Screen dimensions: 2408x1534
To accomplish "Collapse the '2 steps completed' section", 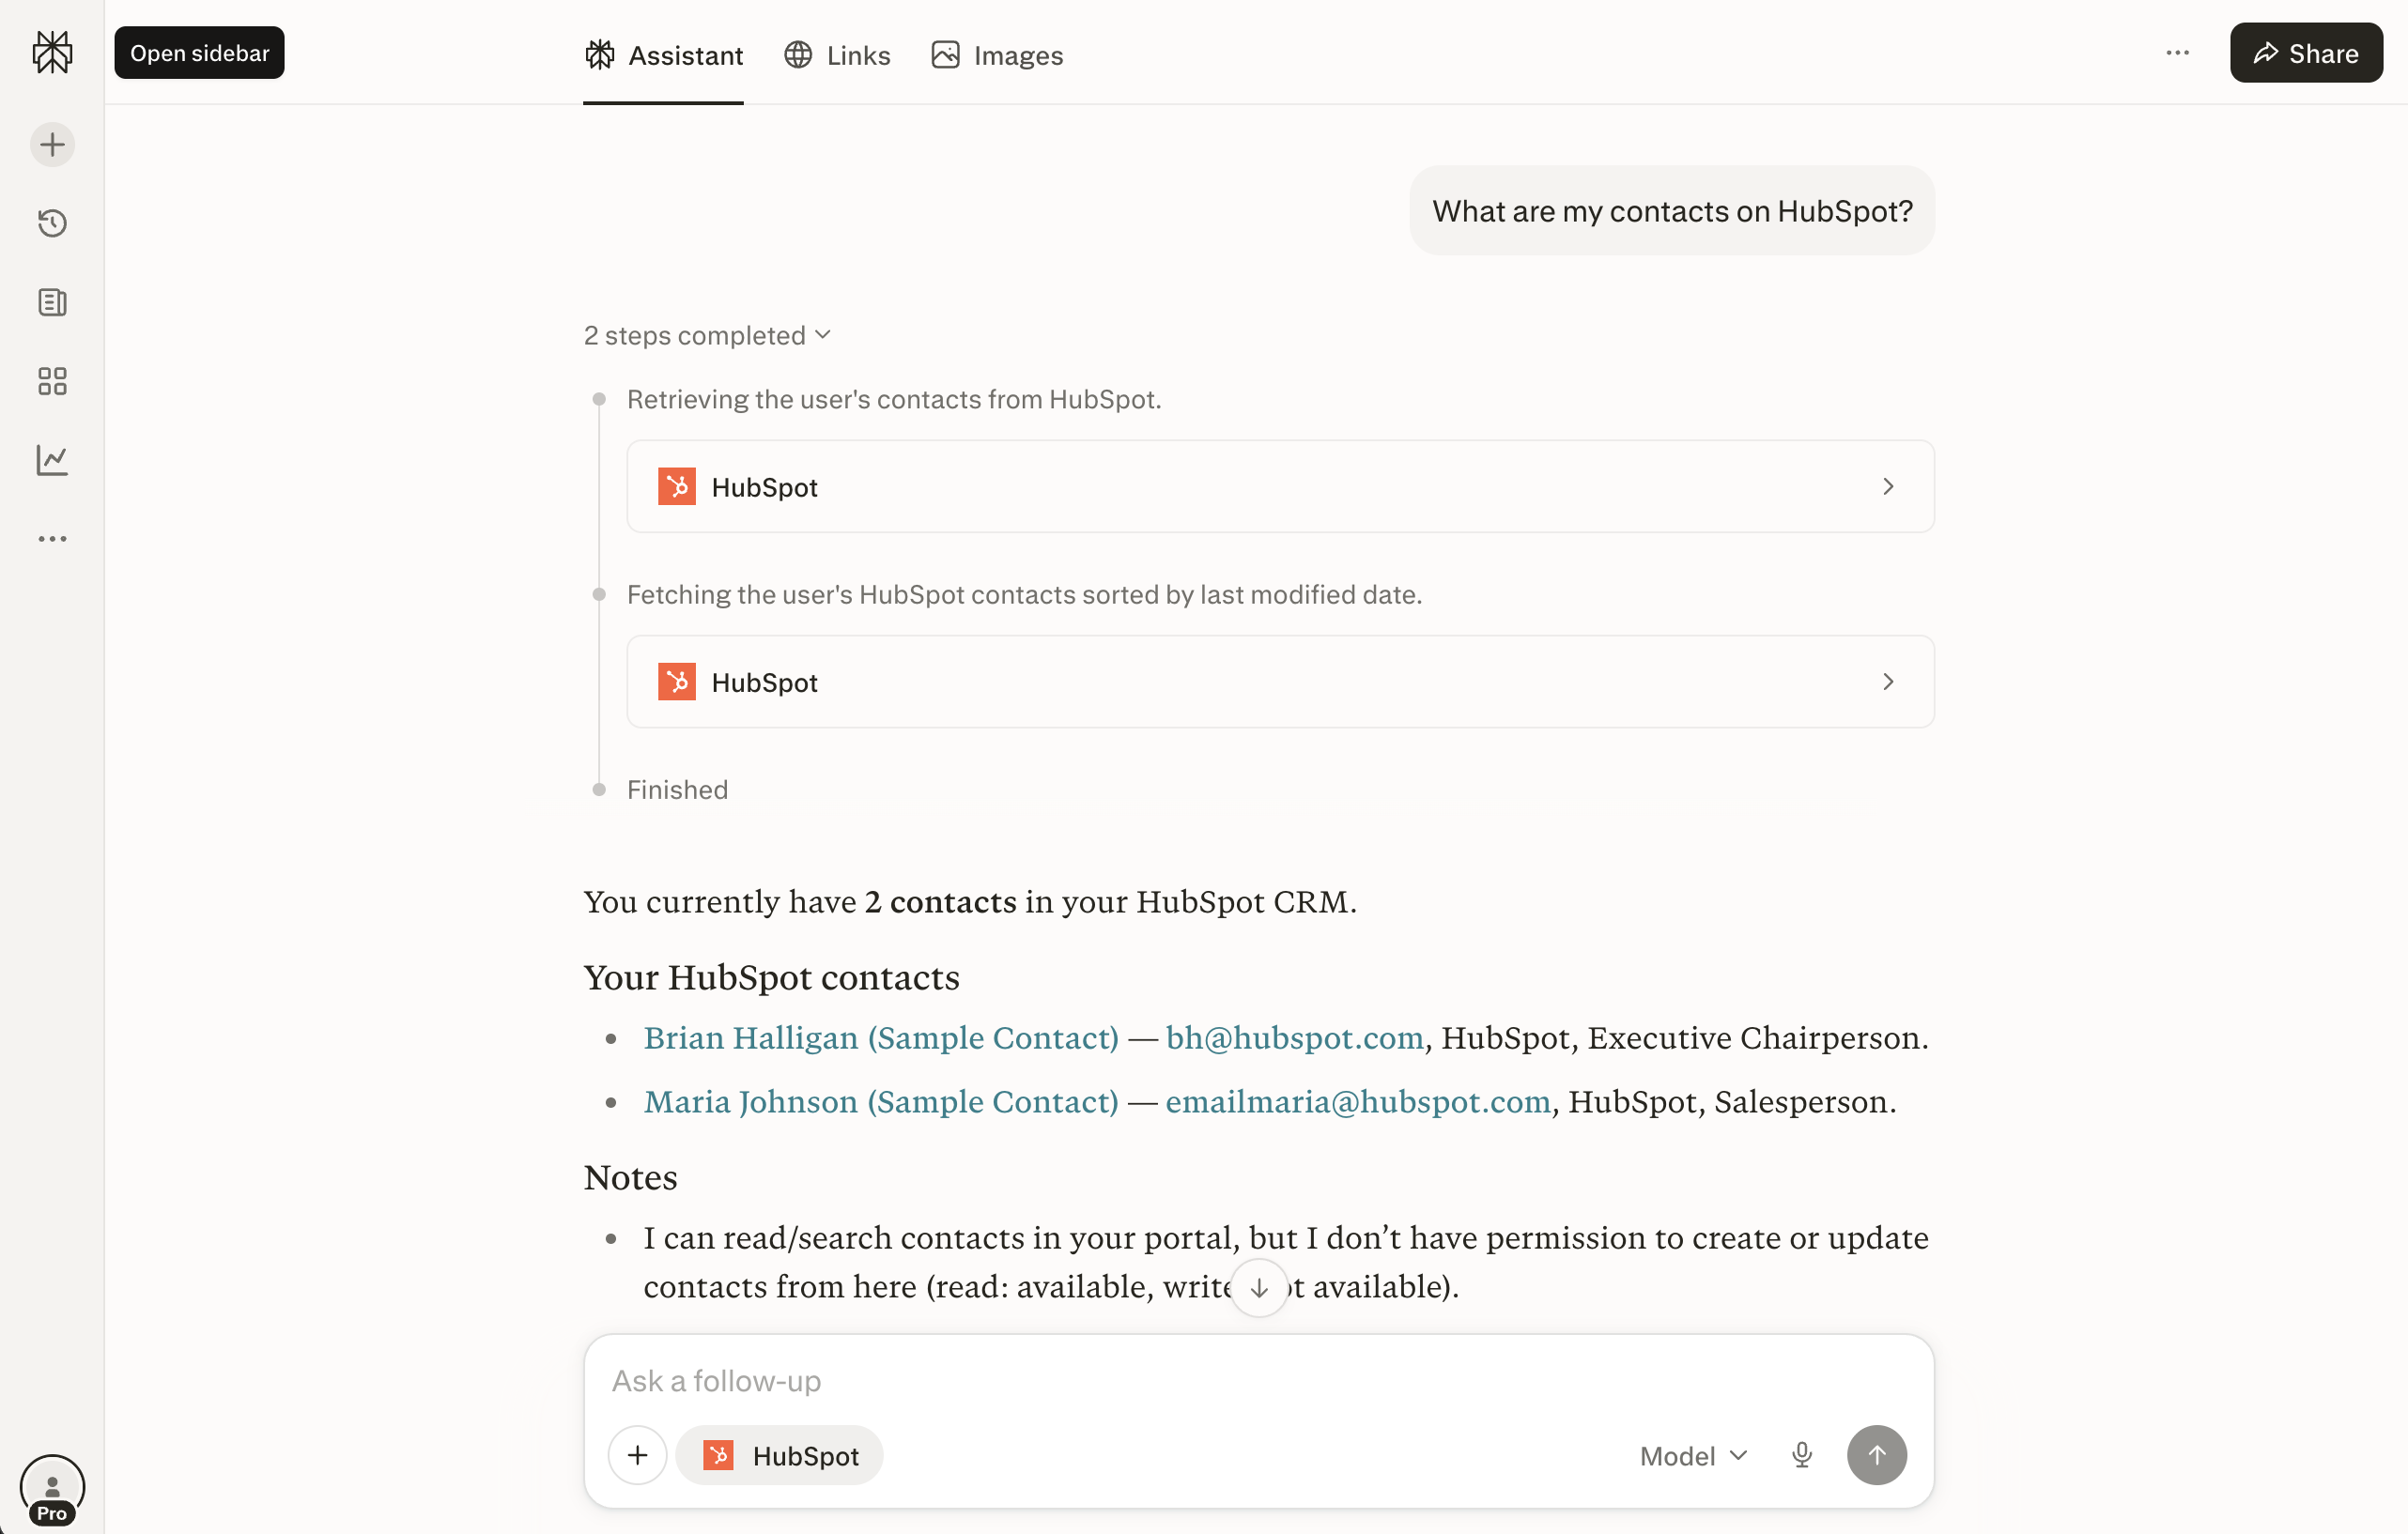I will point(707,335).
